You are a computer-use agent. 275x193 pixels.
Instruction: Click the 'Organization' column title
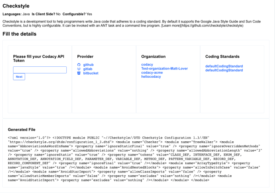[153, 56]
